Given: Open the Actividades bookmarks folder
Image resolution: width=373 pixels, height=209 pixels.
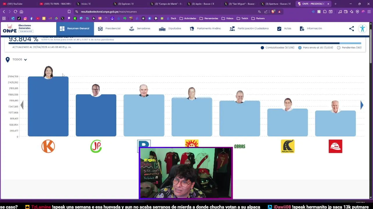Looking at the screenshot, I should coord(188,18).
